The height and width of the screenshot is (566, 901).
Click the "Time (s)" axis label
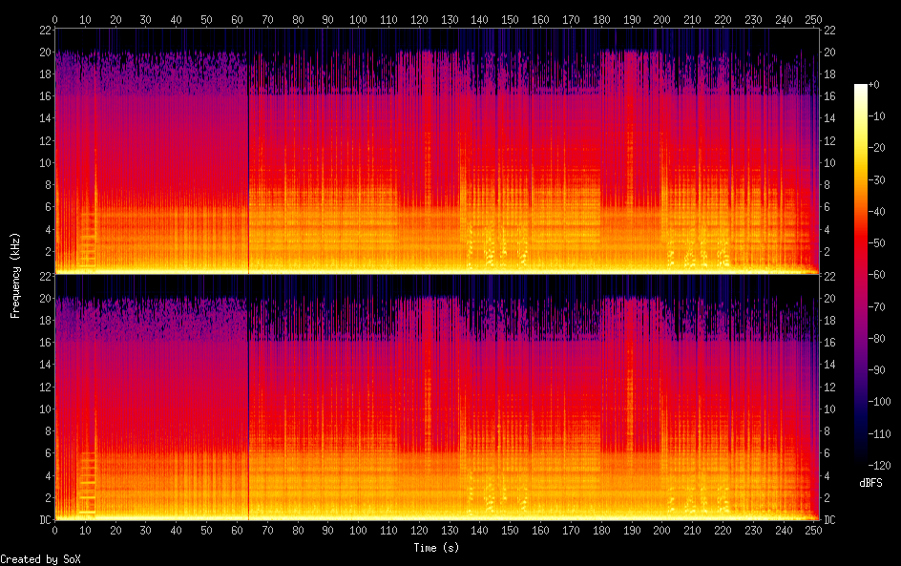pos(437,548)
